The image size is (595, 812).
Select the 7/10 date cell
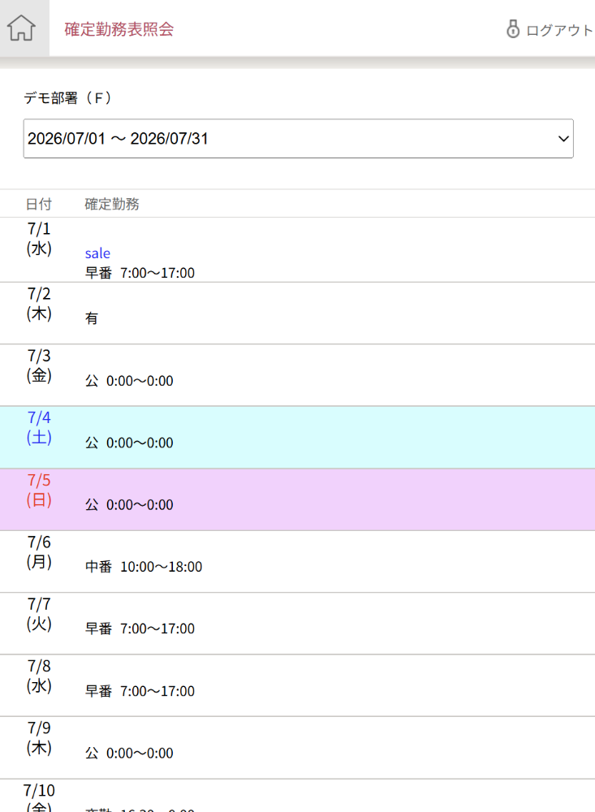pos(39,797)
